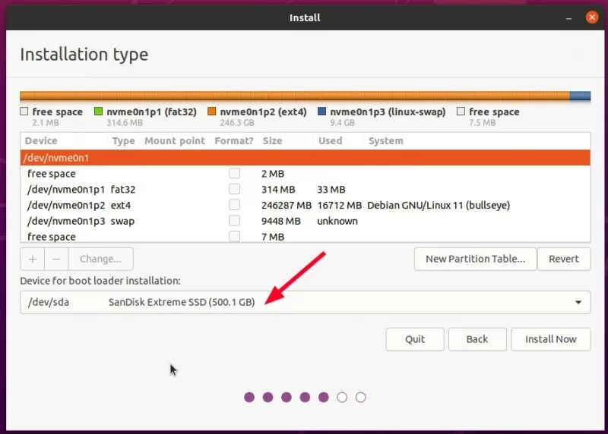The image size is (608, 434).
Task: Click the Quit button
Action: click(415, 339)
